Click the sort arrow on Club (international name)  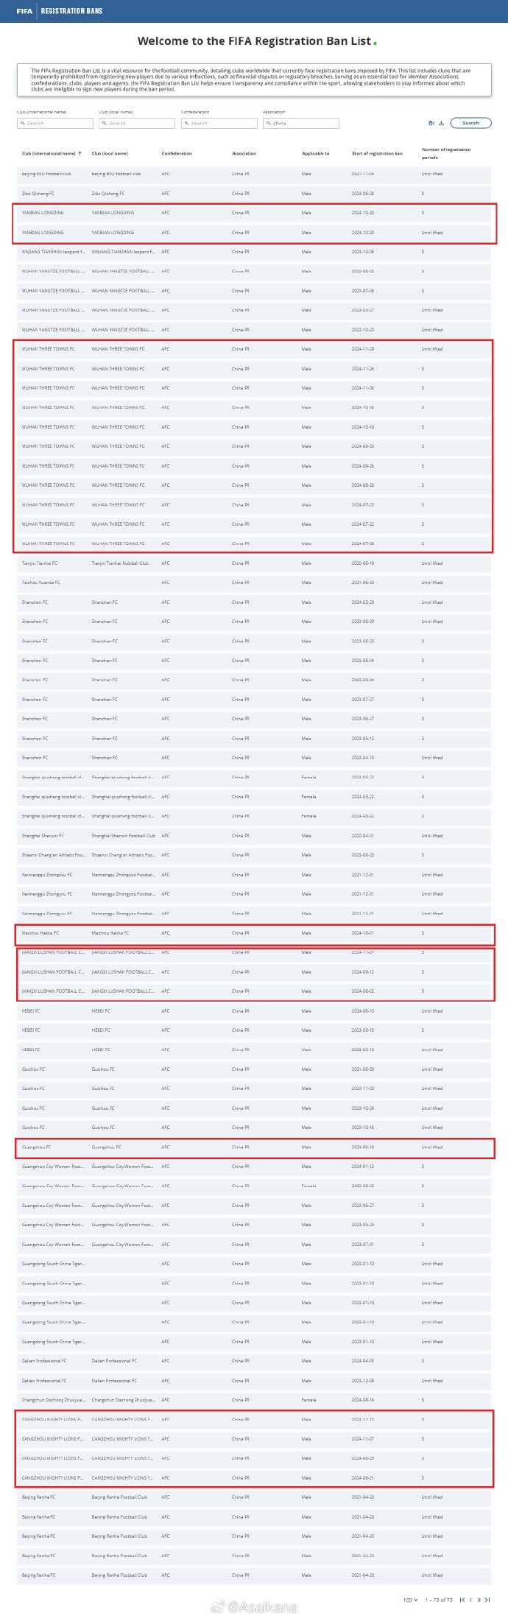(80, 153)
